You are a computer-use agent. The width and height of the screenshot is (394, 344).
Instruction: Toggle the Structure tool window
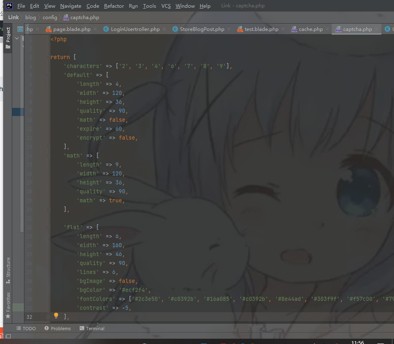pos(8,270)
